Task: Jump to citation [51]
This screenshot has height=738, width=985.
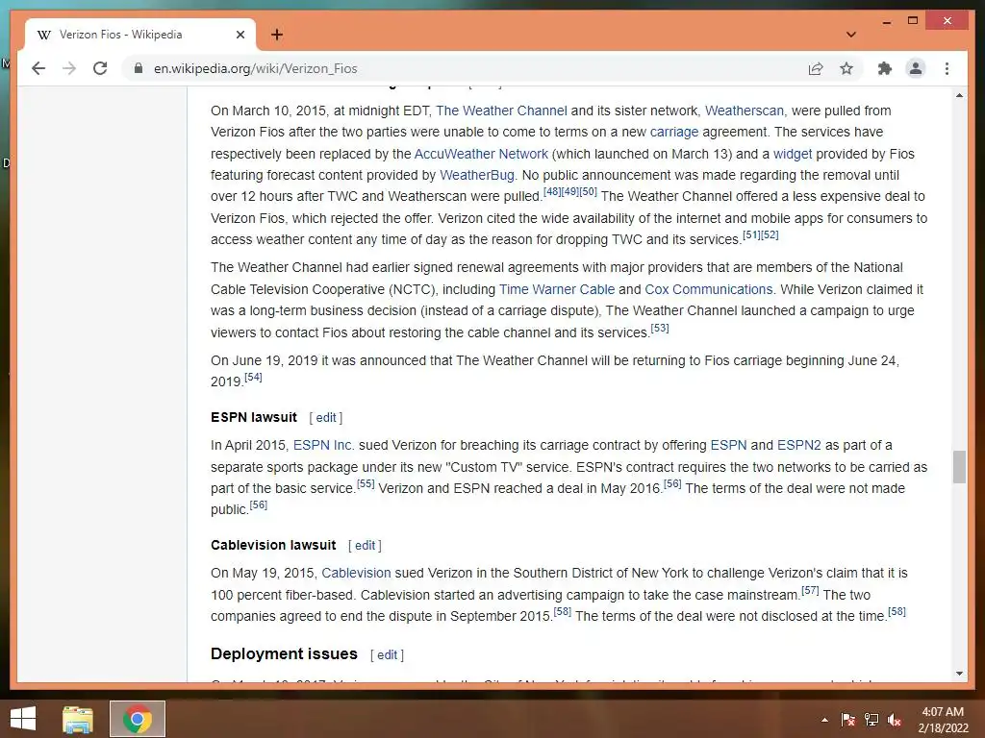Action: [x=751, y=234]
